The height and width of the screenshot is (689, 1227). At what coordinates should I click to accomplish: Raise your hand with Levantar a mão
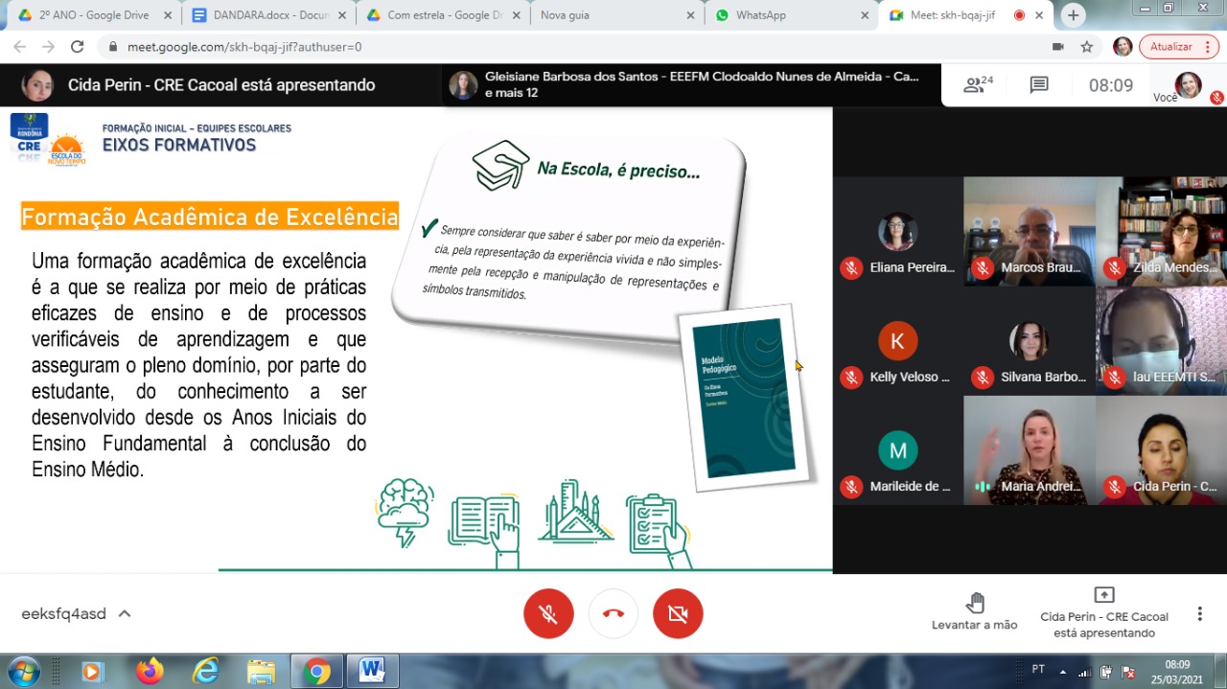(x=975, y=611)
